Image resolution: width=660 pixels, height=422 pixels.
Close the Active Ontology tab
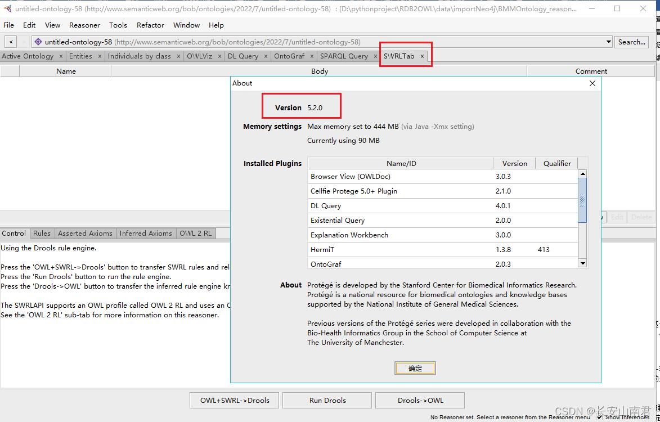click(x=61, y=56)
